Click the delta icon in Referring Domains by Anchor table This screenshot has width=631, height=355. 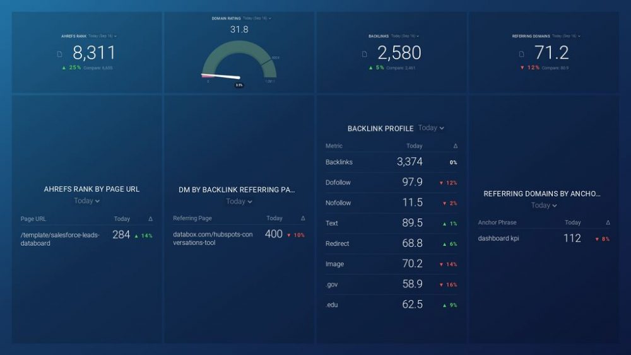tap(608, 223)
